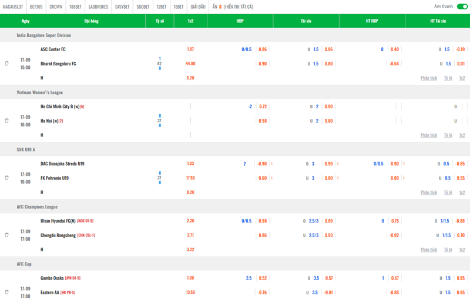The width and height of the screenshot is (470, 299).
Task: Delete the ASC Center FC match row
Action: (x=6, y=64)
